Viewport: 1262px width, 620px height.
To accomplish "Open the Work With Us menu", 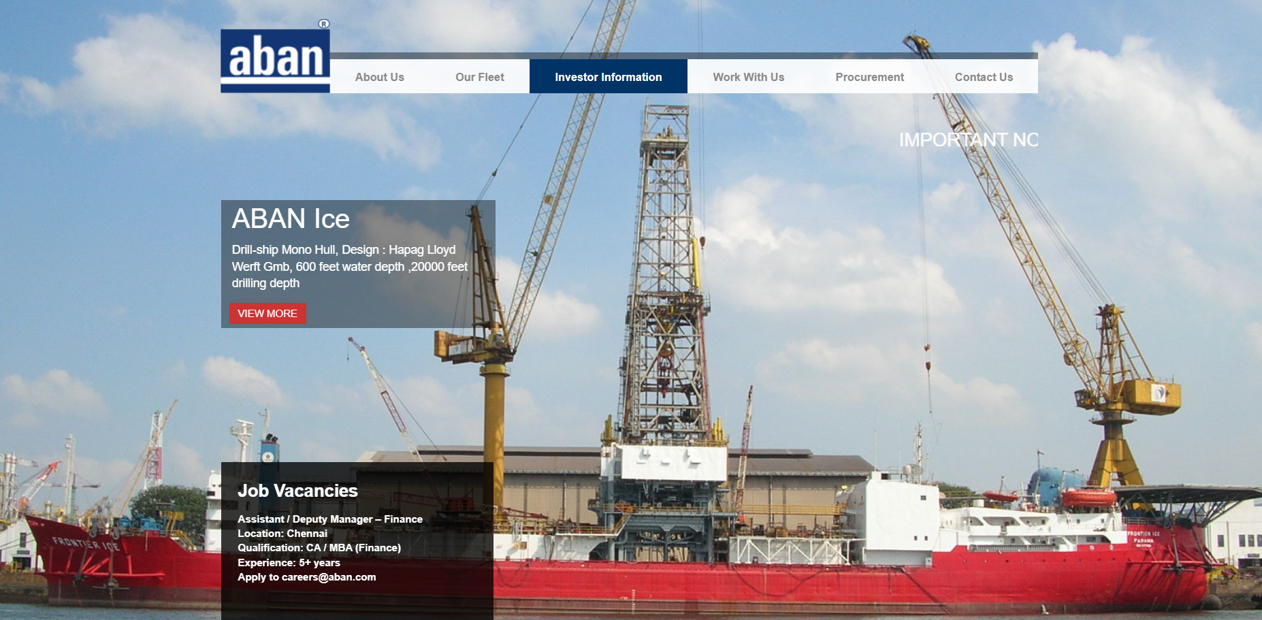I will point(749,77).
